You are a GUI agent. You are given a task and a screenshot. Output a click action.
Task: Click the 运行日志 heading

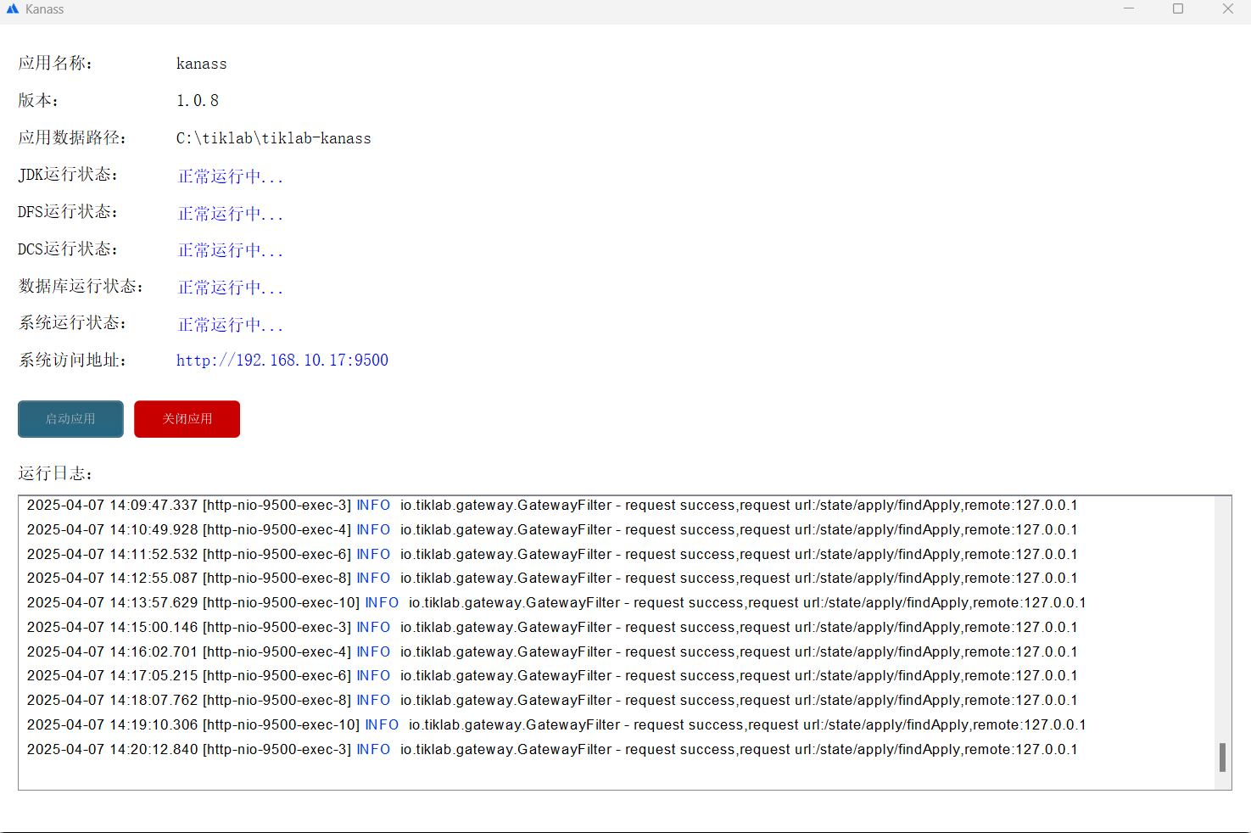[56, 473]
